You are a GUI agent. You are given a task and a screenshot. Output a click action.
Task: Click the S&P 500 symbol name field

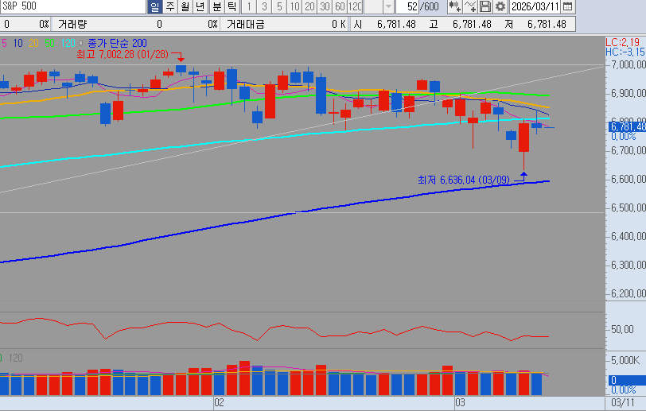[73, 6]
